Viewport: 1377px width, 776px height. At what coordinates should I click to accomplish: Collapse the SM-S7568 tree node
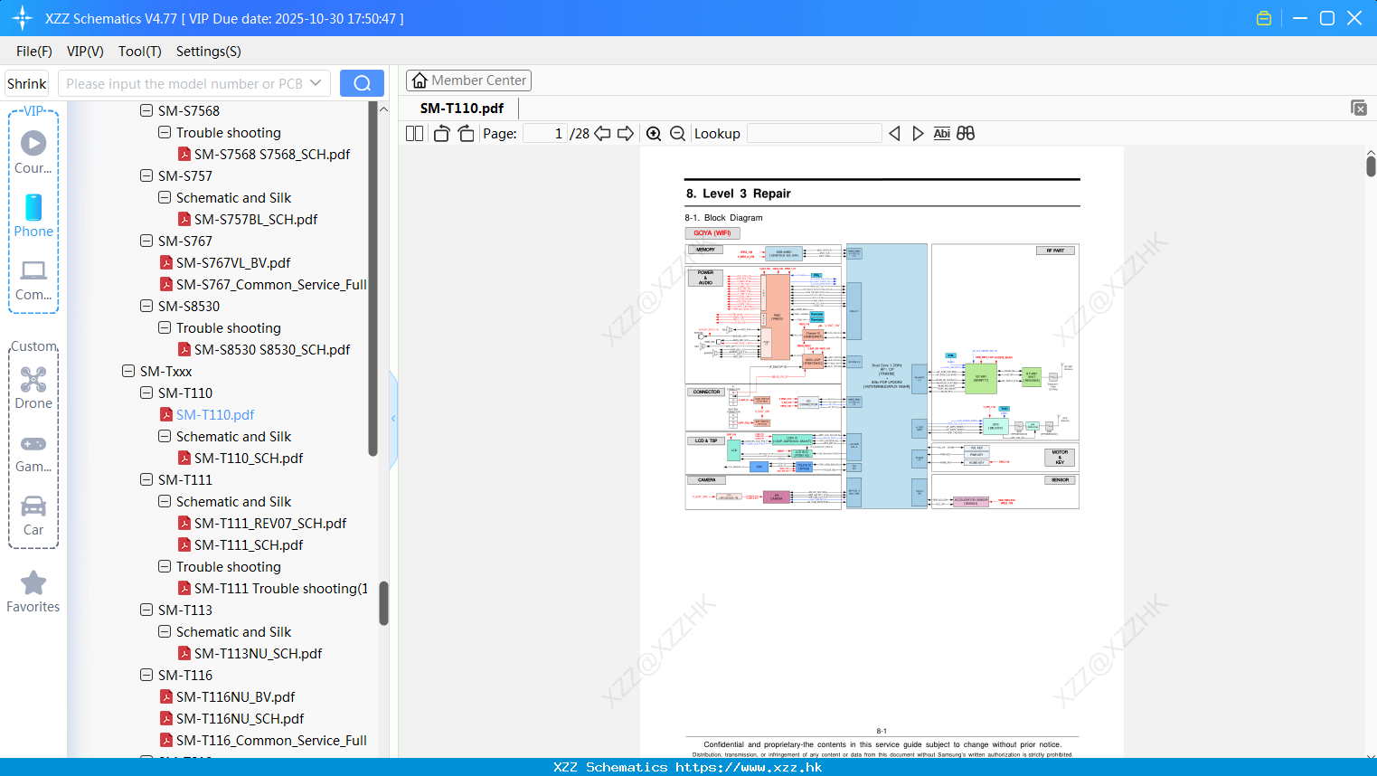(x=146, y=110)
